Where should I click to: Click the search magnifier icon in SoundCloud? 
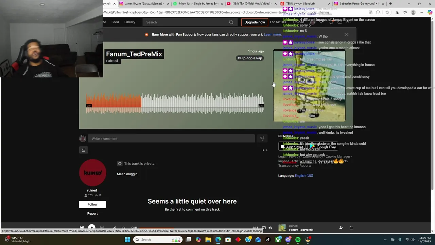[x=231, y=22]
